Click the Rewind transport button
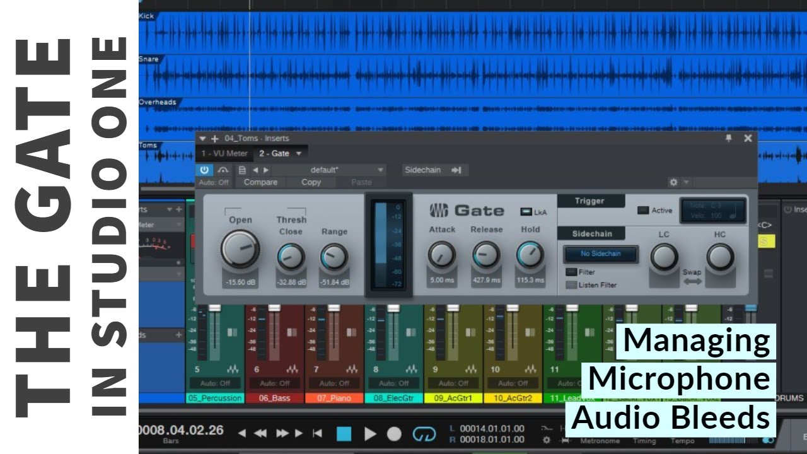Screen dimensions: 807x454 pyautogui.click(x=260, y=433)
